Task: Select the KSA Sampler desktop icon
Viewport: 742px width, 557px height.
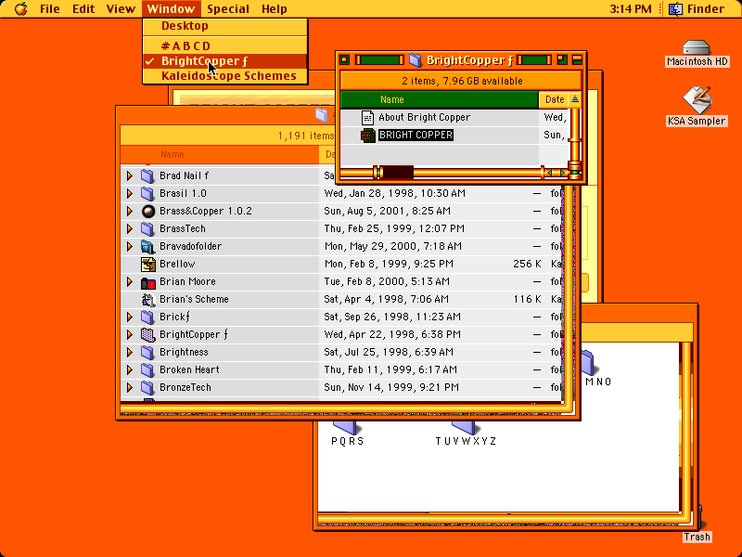Action: click(697, 100)
